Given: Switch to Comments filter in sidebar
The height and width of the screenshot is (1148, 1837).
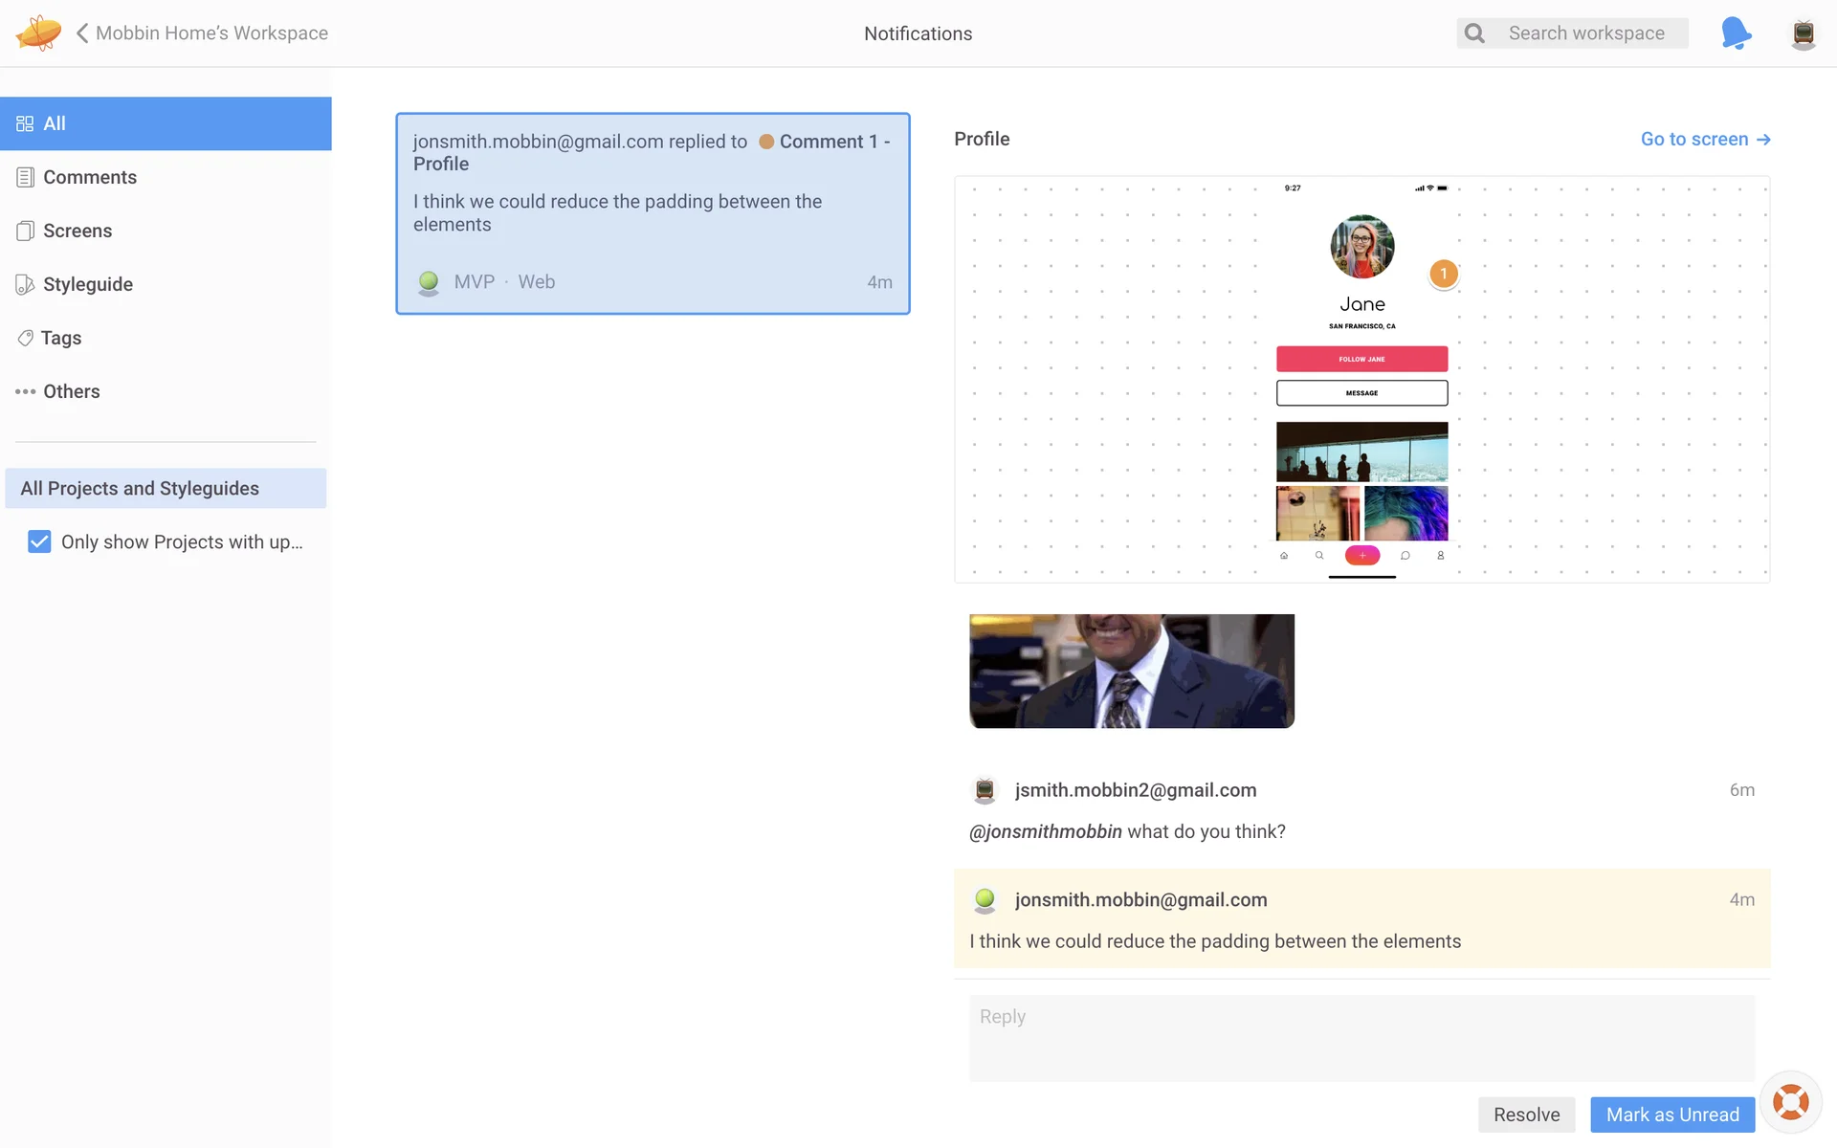Looking at the screenshot, I should (x=89, y=177).
